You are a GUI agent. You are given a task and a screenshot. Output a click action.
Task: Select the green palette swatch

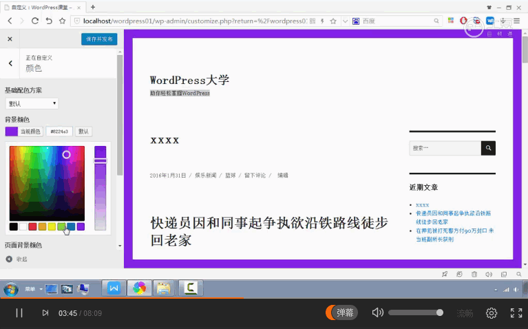coord(61,226)
